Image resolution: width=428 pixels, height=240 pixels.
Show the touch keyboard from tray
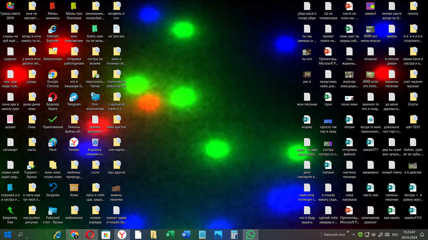(x=387, y=235)
